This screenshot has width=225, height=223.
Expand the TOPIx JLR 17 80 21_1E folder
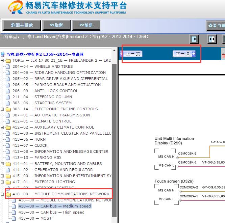point(2,60)
